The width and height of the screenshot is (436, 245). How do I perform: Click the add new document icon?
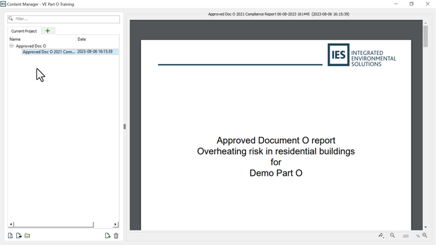tap(108, 236)
